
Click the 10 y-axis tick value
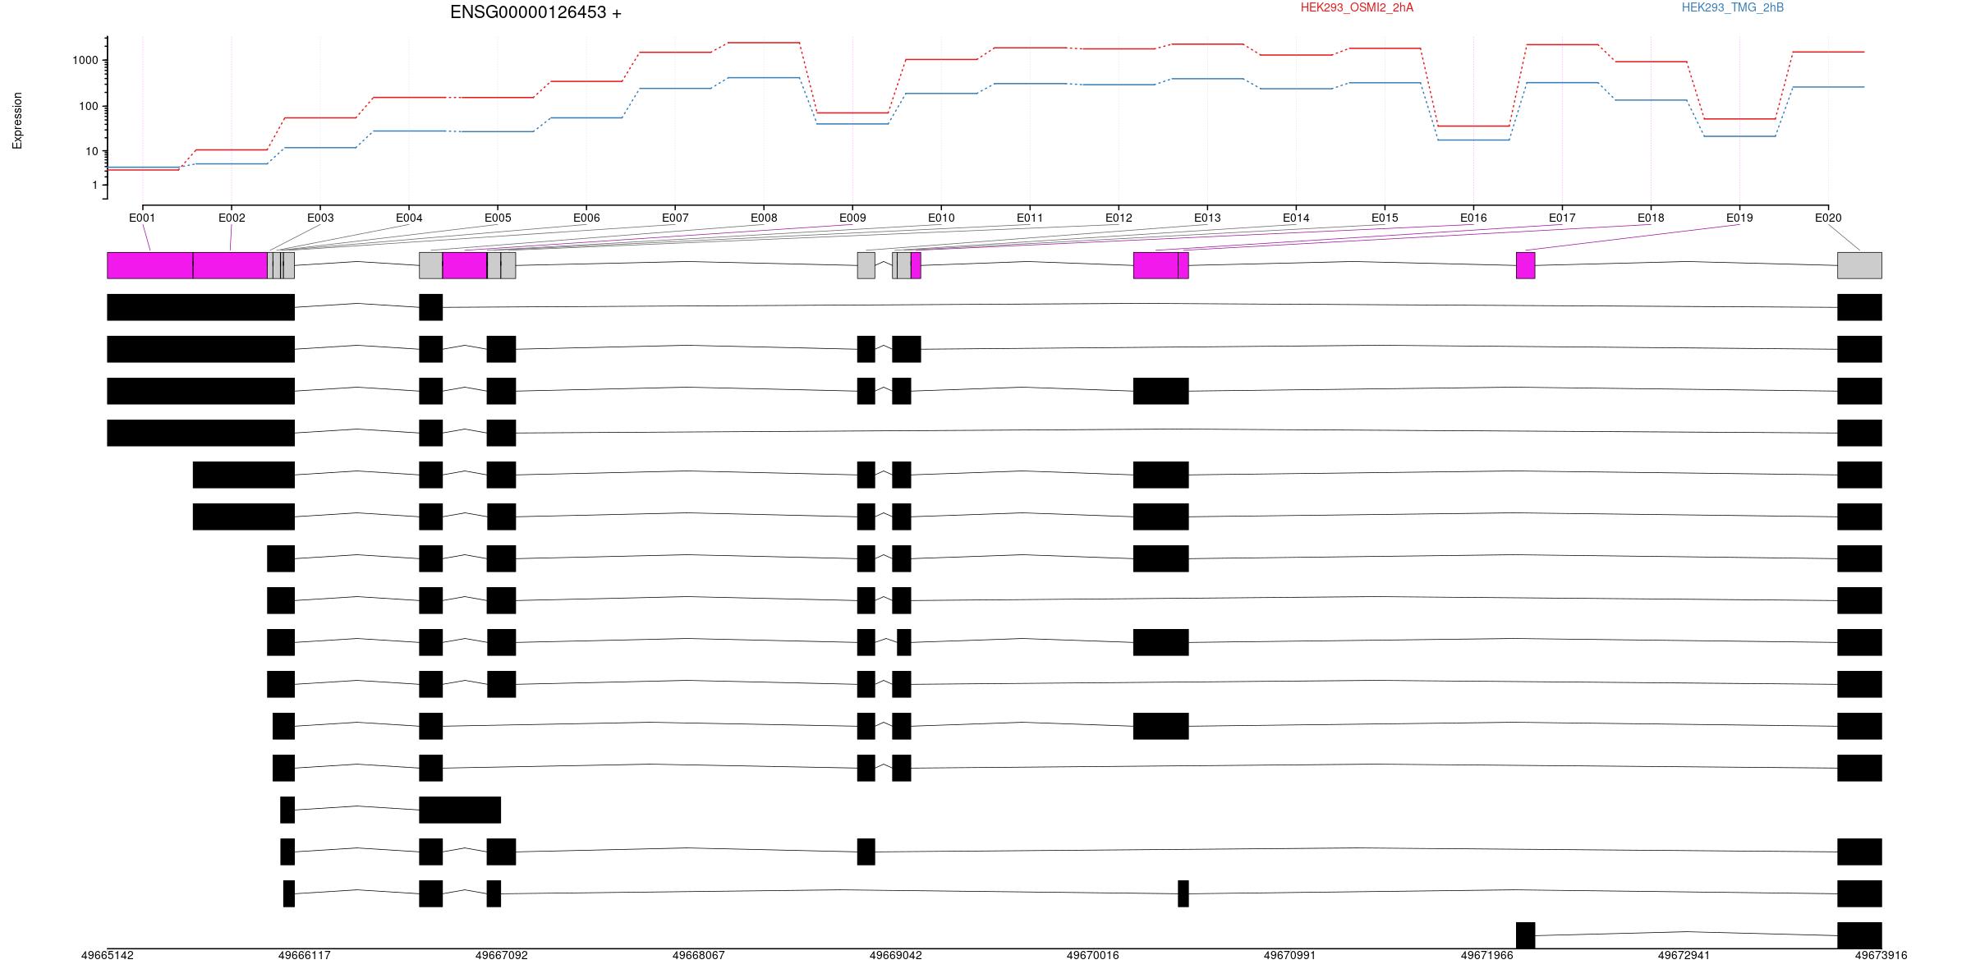91,152
